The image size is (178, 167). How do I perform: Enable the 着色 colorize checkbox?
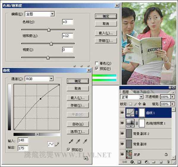pos(97,63)
